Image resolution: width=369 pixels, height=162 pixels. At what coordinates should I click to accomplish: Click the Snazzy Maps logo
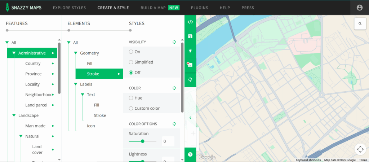pyautogui.click(x=23, y=8)
